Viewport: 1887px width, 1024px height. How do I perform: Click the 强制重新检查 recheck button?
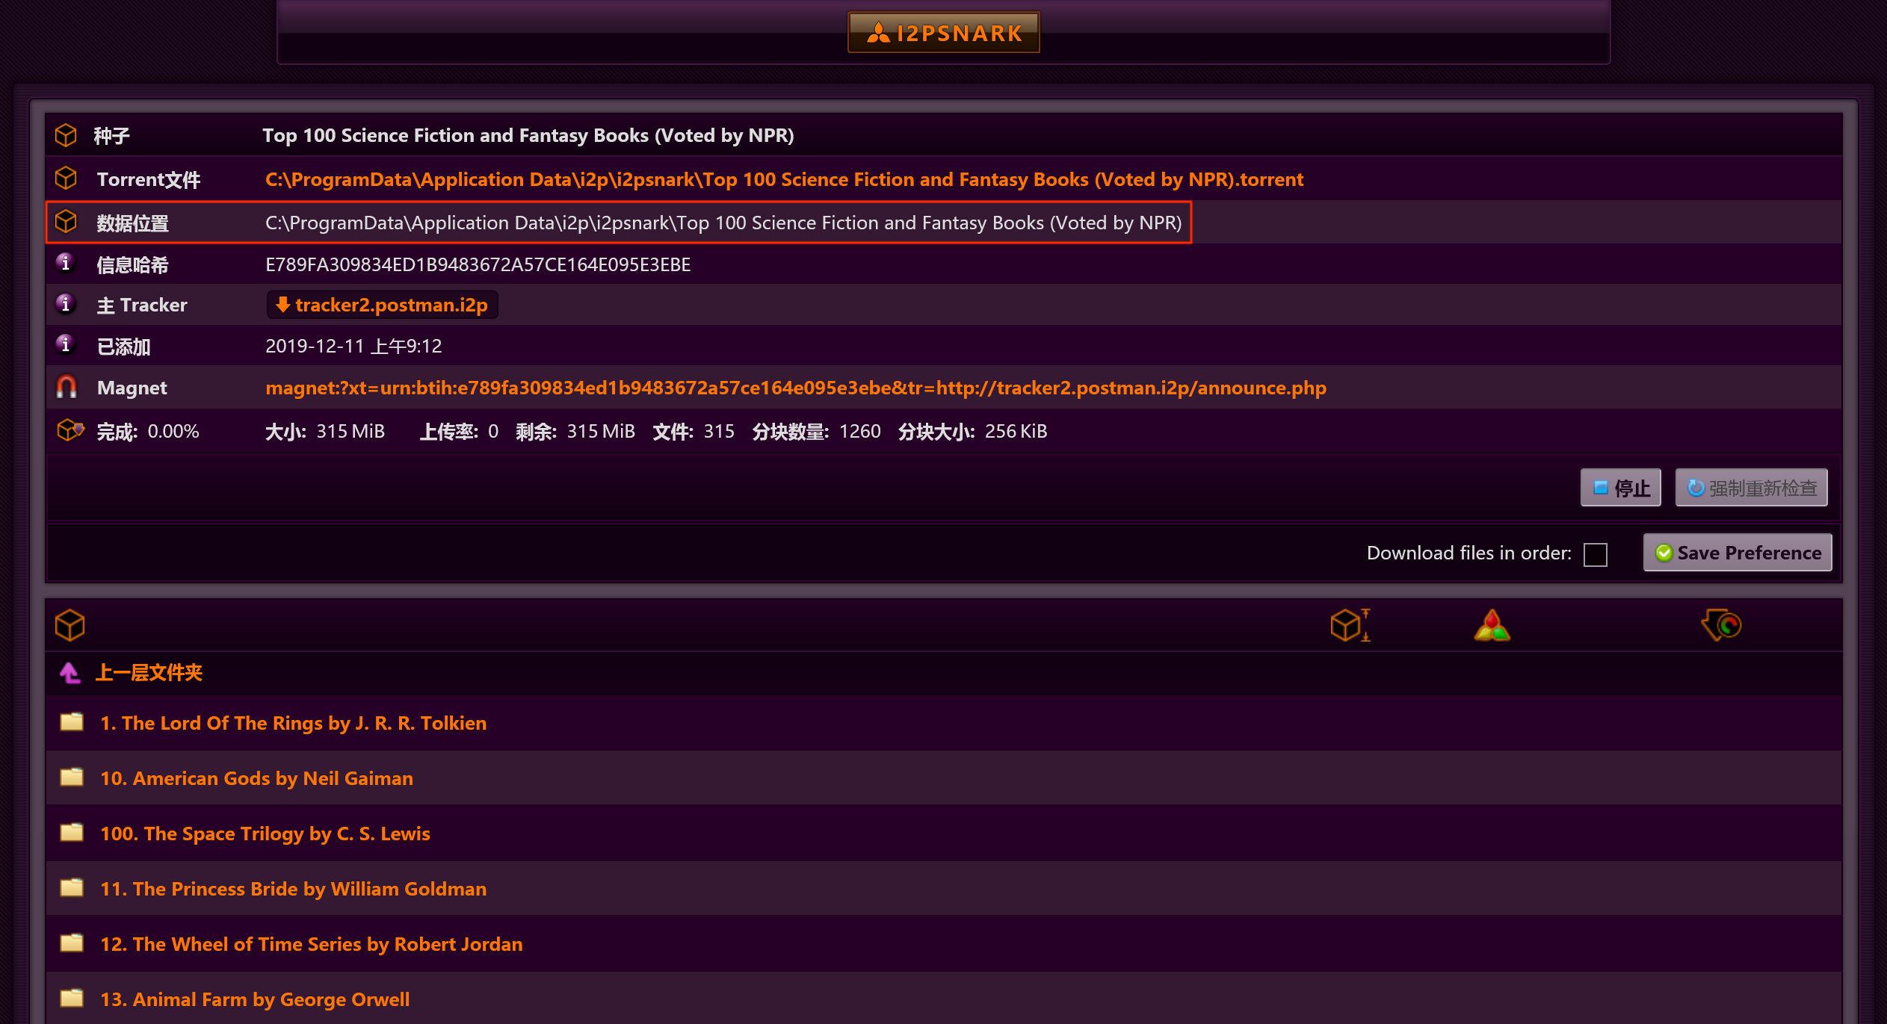pos(1751,488)
